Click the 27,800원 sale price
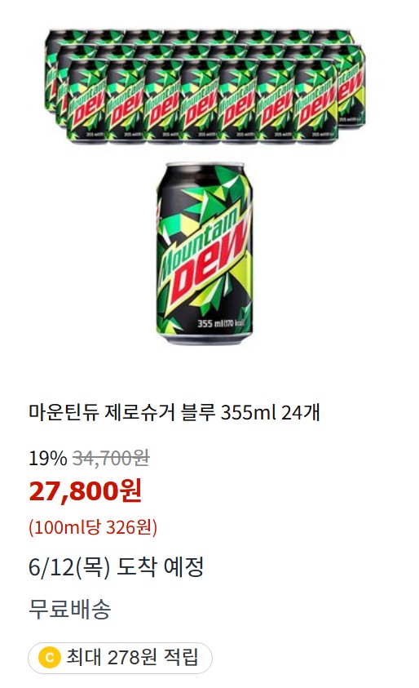Screen dimensions: 419x688 point(86,490)
